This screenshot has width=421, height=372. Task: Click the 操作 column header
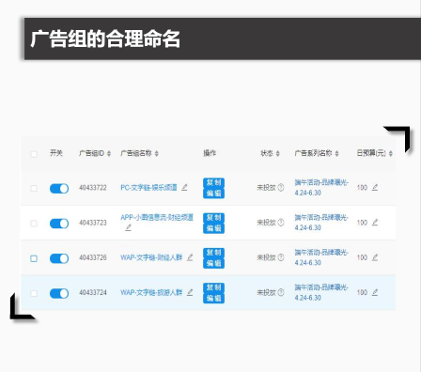tap(210, 153)
